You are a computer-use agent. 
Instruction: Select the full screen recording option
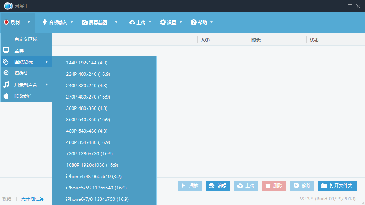pos(19,50)
